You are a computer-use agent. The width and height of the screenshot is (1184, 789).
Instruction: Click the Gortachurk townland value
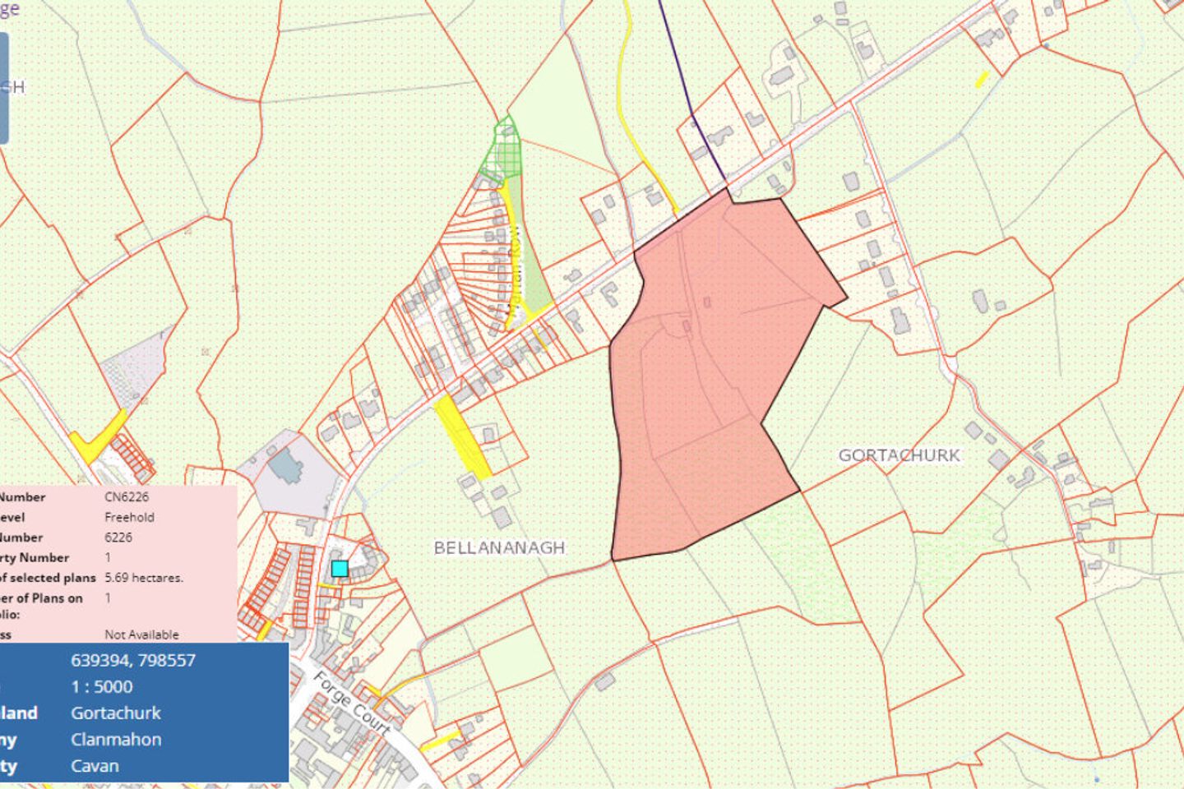click(115, 713)
